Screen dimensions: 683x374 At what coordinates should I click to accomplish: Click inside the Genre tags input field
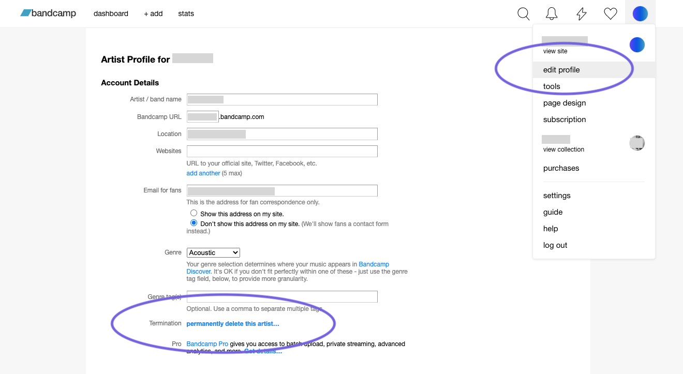[281, 296]
